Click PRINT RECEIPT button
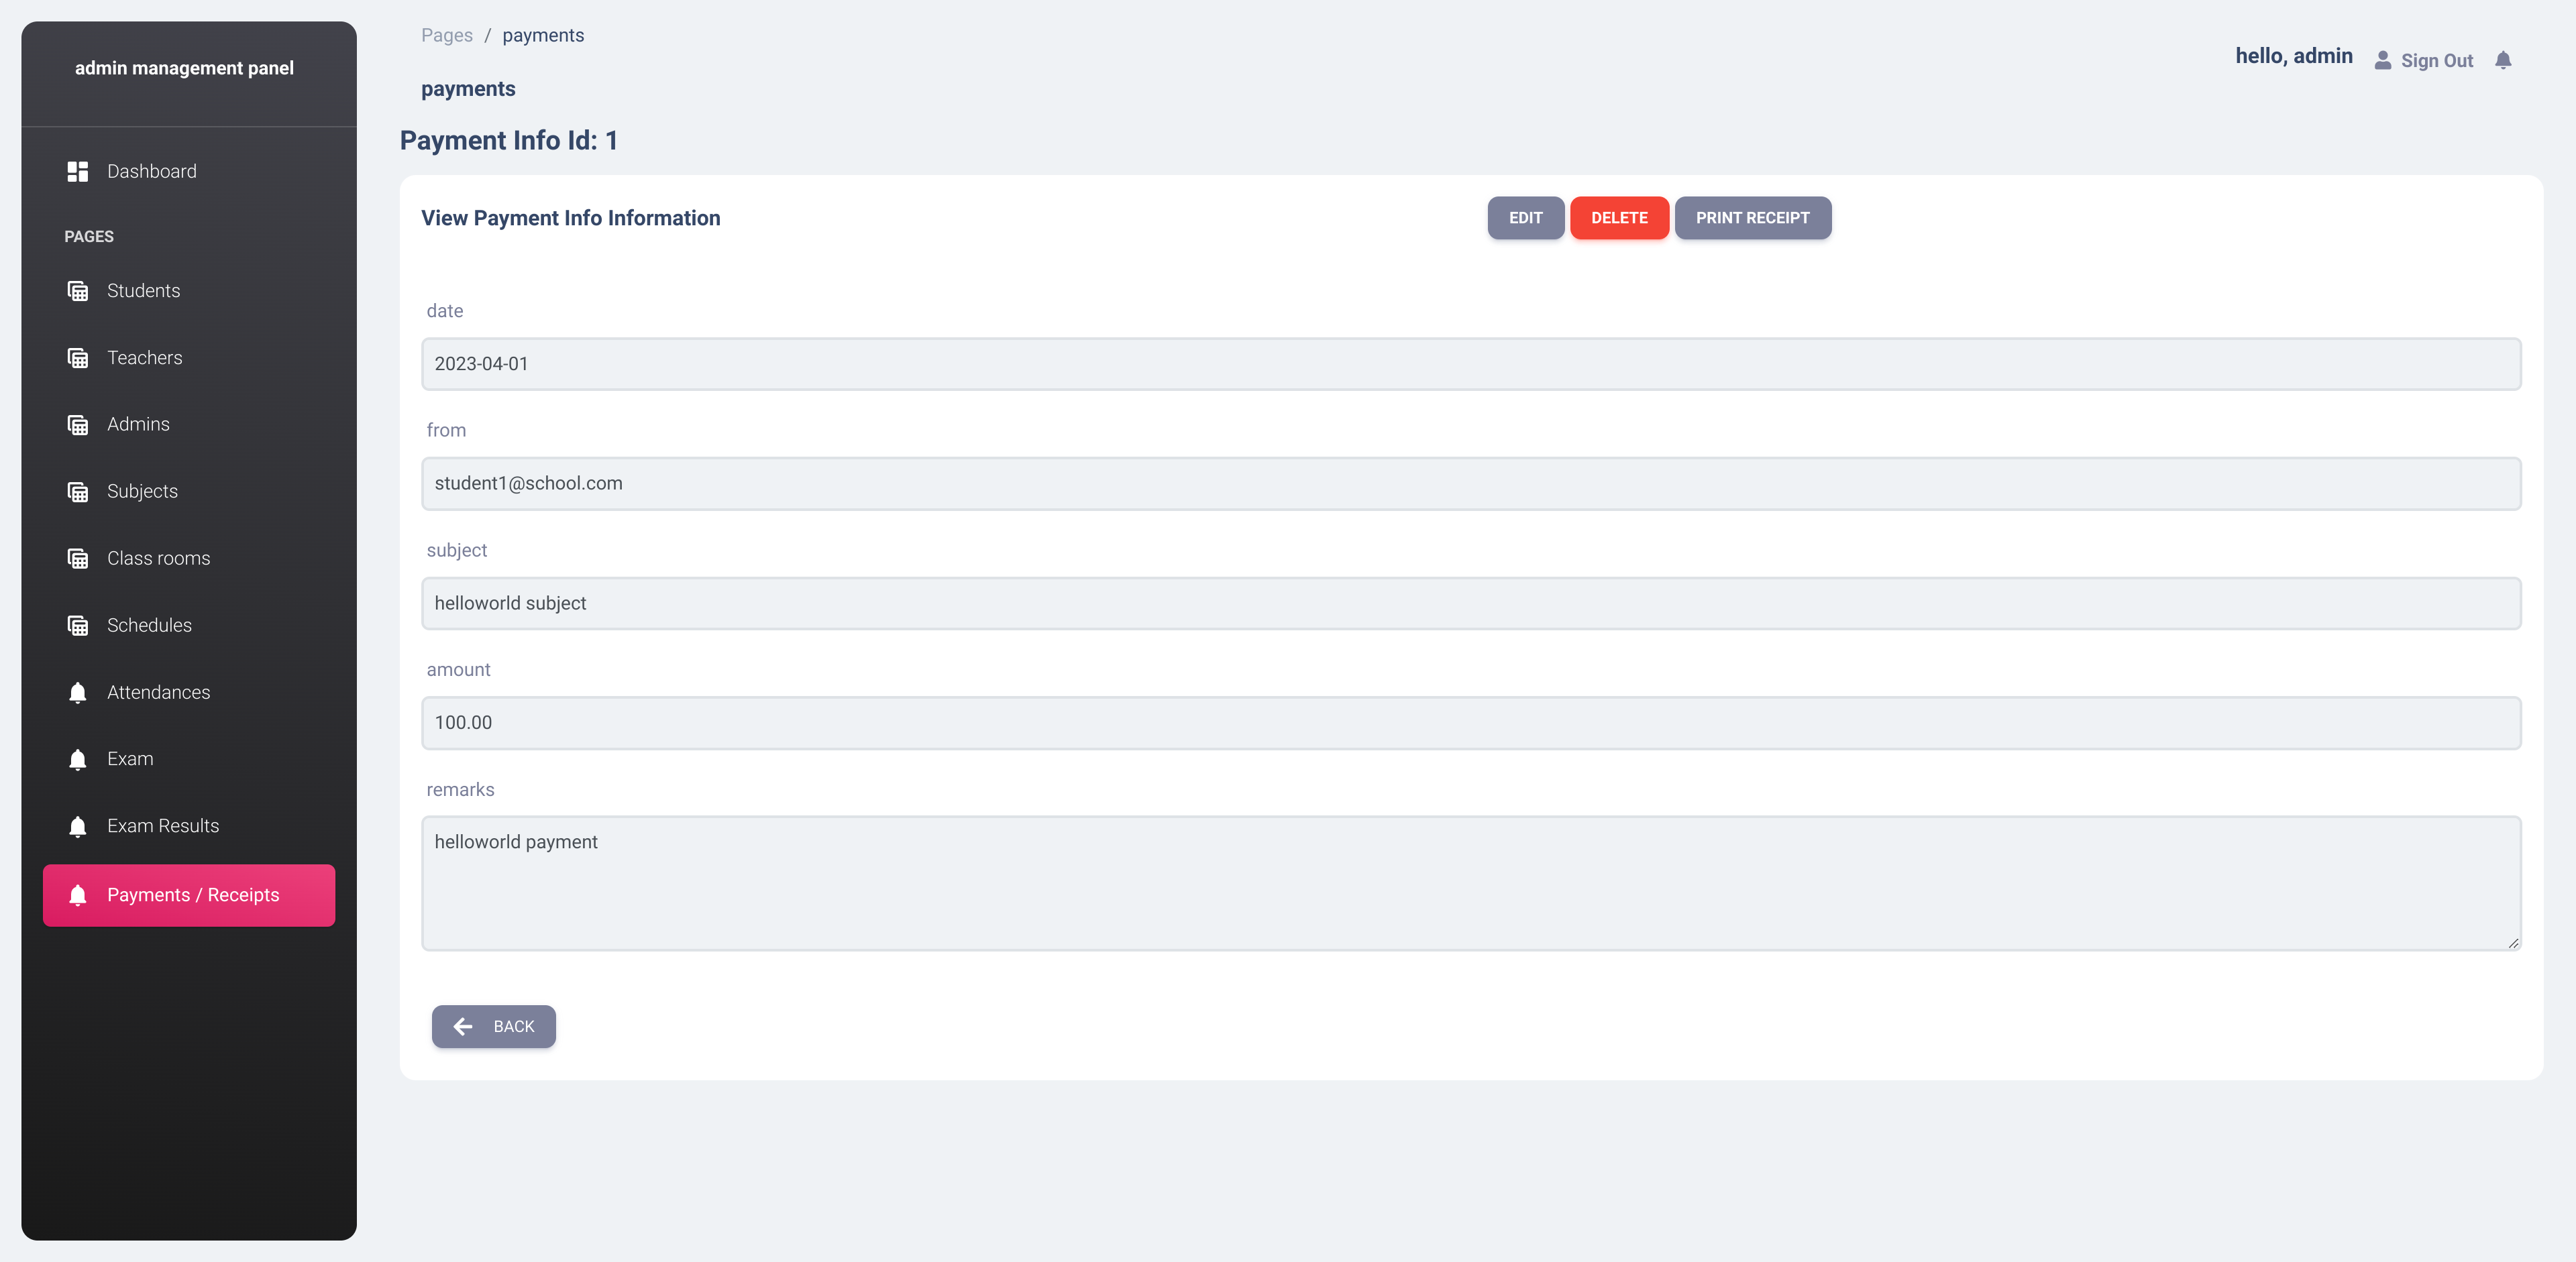 pyautogui.click(x=1752, y=218)
